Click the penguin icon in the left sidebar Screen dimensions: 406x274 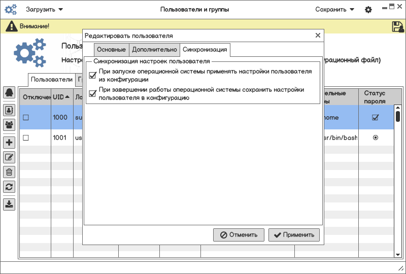pos(9,92)
